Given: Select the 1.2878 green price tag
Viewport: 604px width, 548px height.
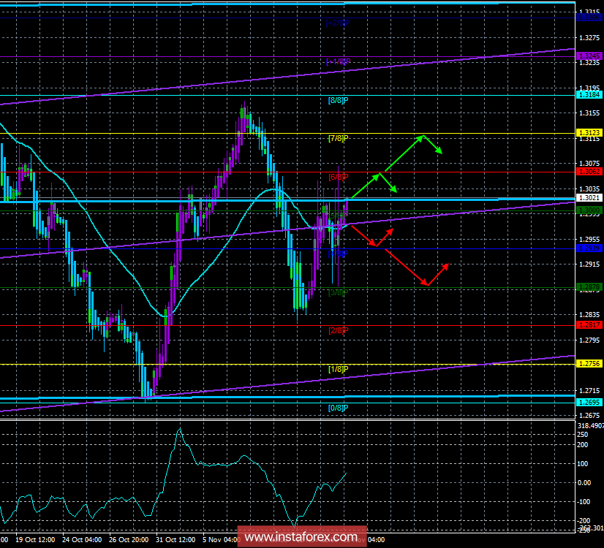Looking at the screenshot, I should pyautogui.click(x=589, y=286).
